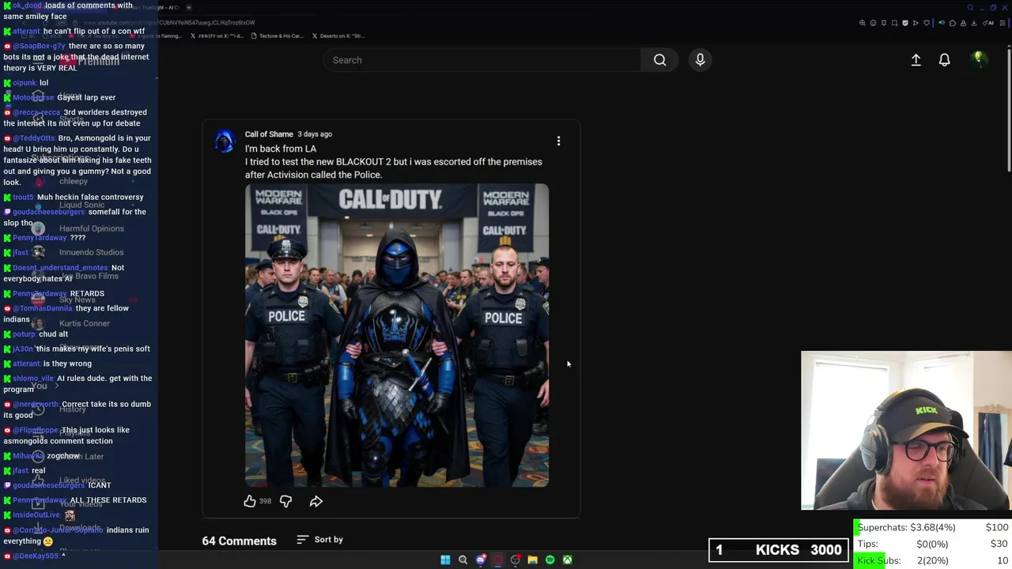
Task: Toggle the tab audio speaker icon
Action: (x=942, y=23)
